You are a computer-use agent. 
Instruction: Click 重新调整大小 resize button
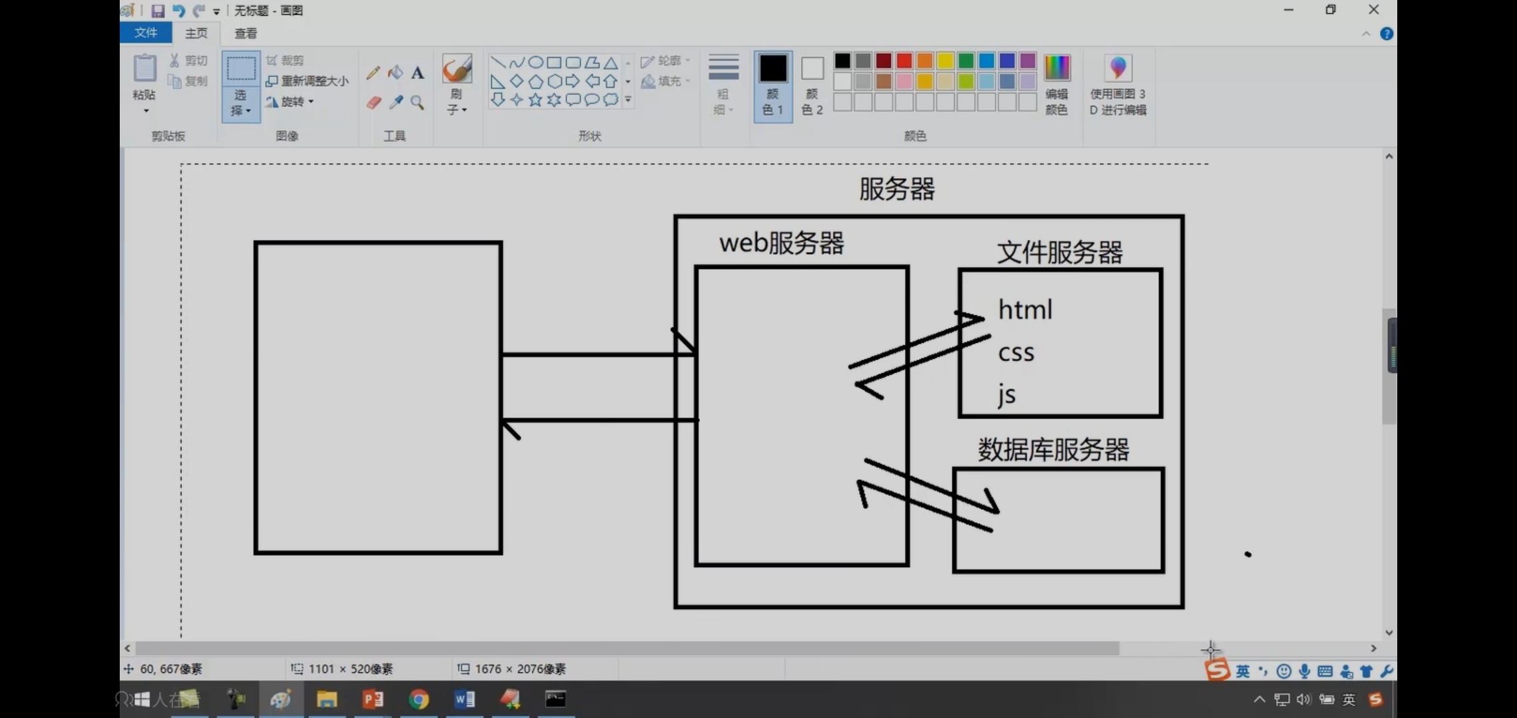coord(307,81)
